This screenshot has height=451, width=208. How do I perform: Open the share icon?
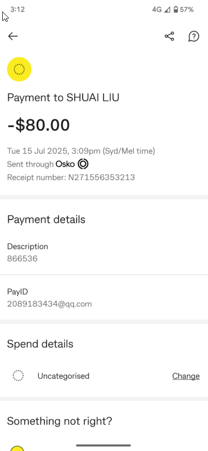pos(169,36)
